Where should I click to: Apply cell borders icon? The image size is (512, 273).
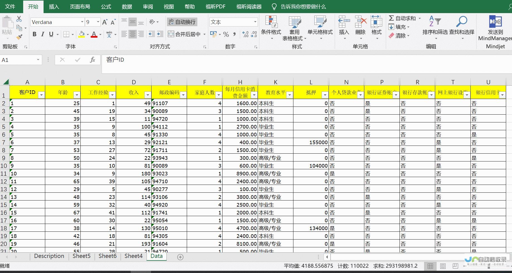(x=66, y=34)
